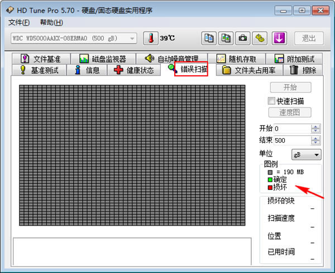Enable the 快速扫描 checkbox
Image resolution: width=335 pixels, height=273 pixels.
271,101
